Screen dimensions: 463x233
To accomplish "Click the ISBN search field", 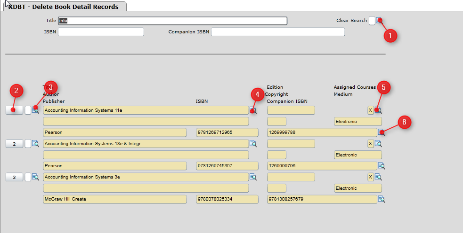I will [x=101, y=32].
